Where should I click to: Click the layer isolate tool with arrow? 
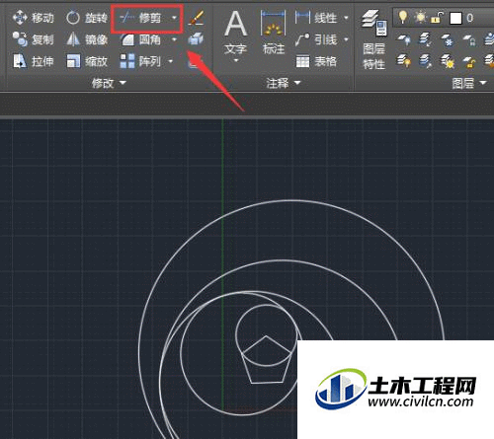coord(426,39)
